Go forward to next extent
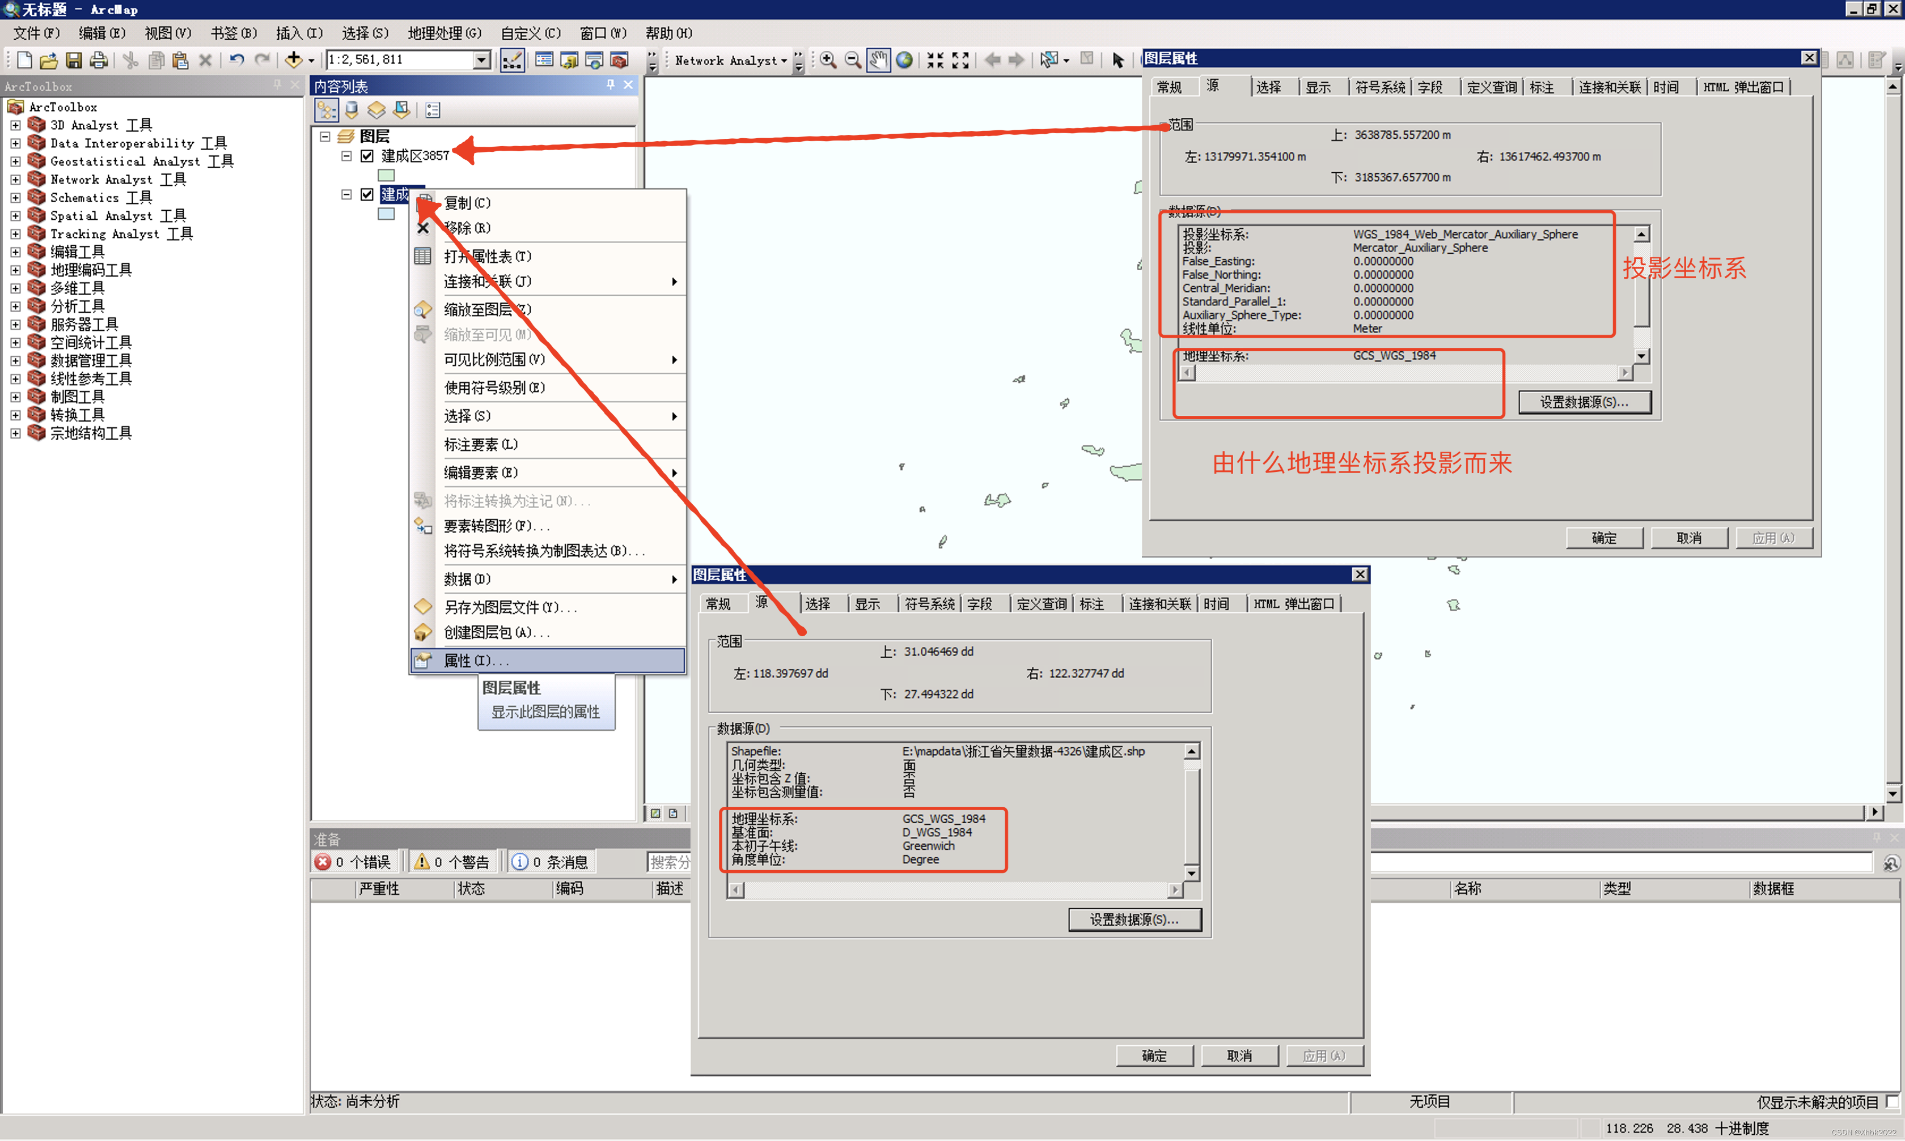The height and width of the screenshot is (1141, 1905). pyautogui.click(x=1017, y=60)
